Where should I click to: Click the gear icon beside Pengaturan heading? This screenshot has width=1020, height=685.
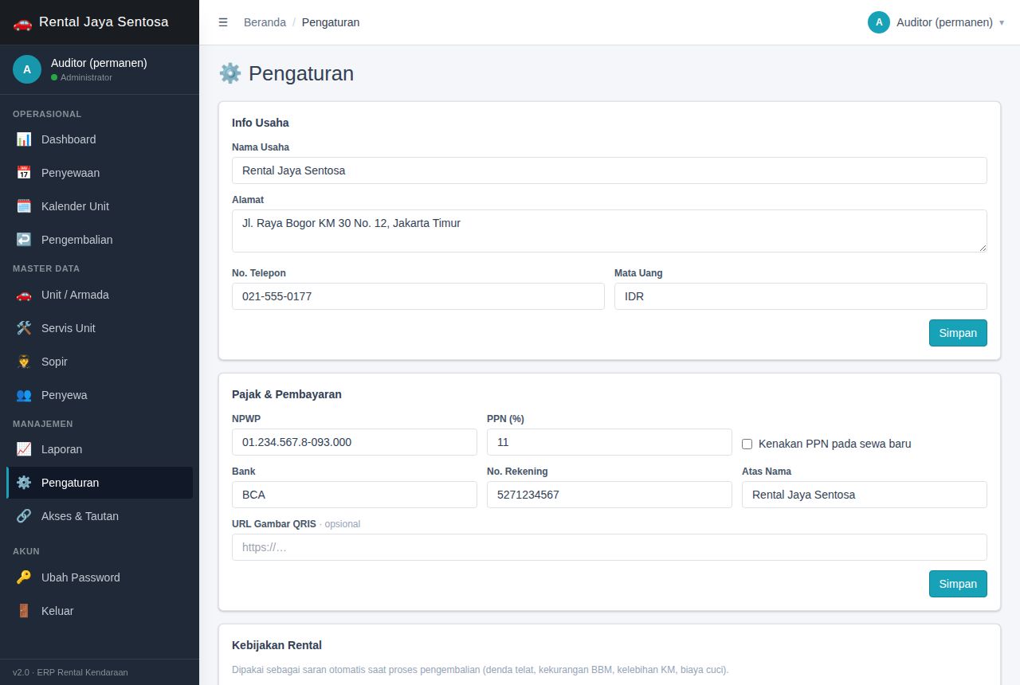point(230,73)
